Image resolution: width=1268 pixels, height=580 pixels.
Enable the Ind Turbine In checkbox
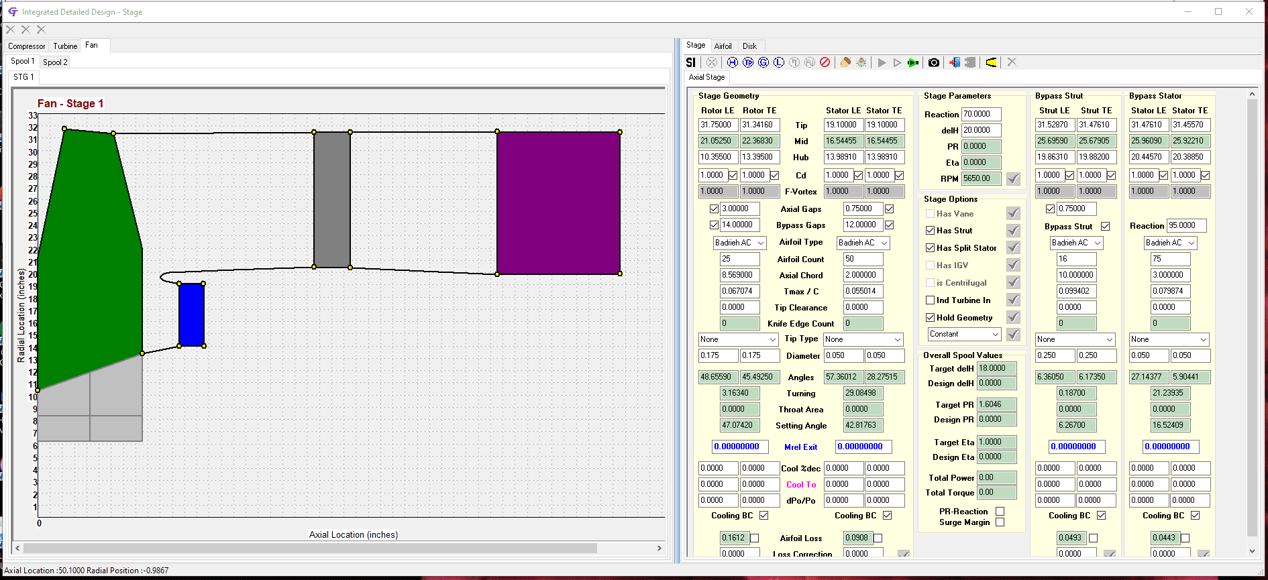pos(931,300)
